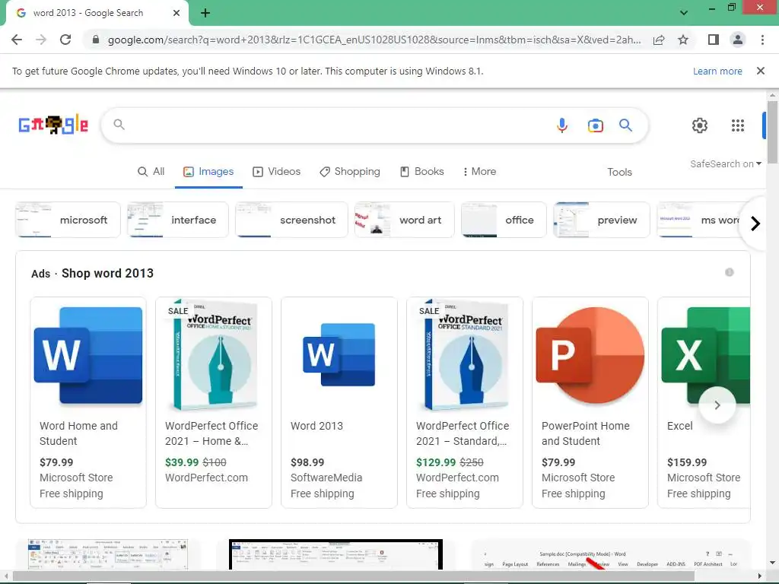779x584 pixels.
Task: Search by image with camera icon
Action: coord(595,125)
